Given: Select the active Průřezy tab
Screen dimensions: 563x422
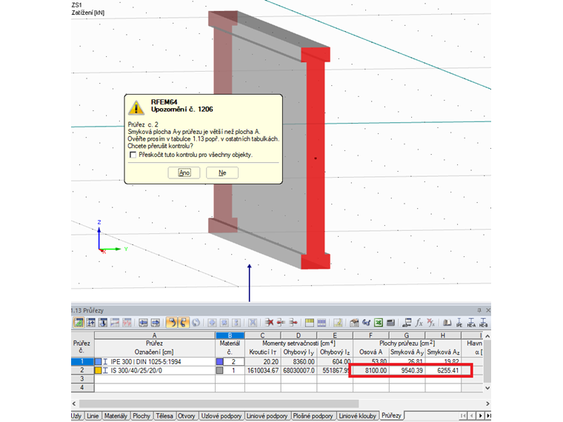Looking at the screenshot, I should [391, 415].
